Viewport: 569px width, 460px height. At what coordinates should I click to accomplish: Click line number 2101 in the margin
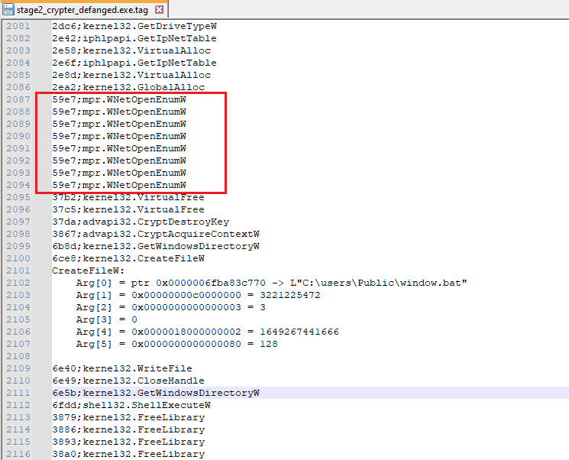tap(18, 270)
